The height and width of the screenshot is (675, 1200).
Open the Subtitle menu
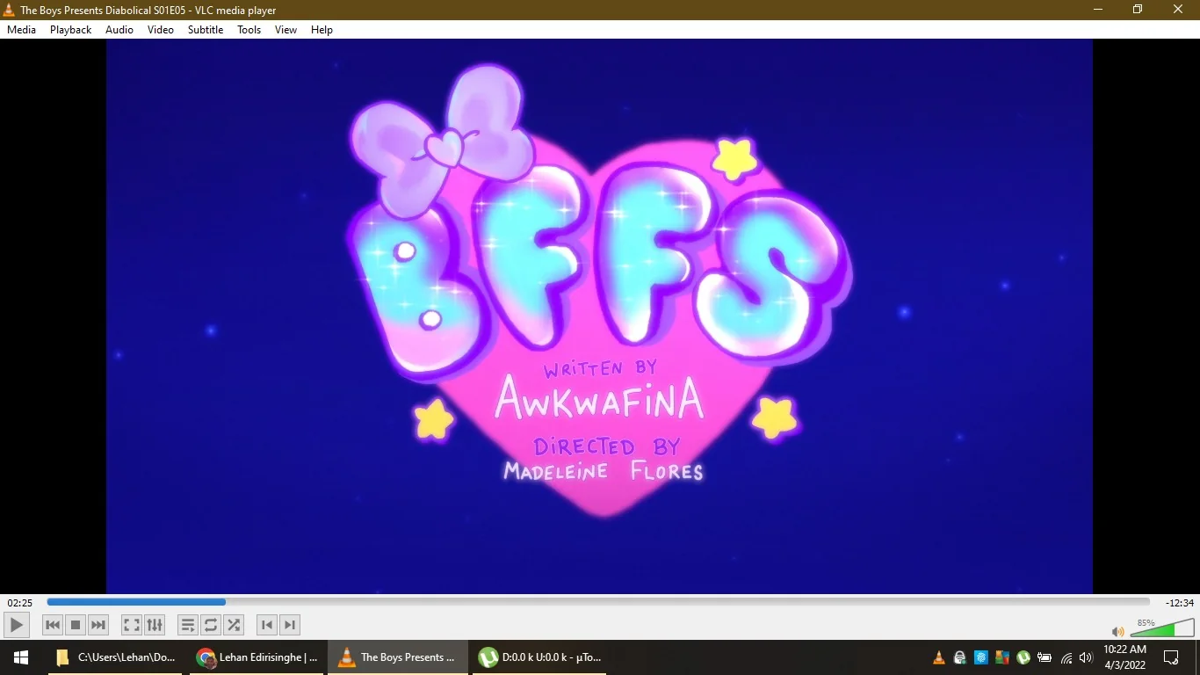pos(206,30)
